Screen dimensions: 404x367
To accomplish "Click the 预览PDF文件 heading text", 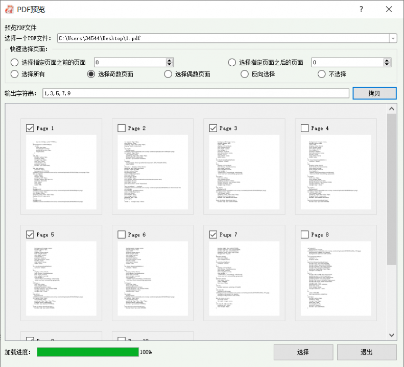I will click(20, 28).
